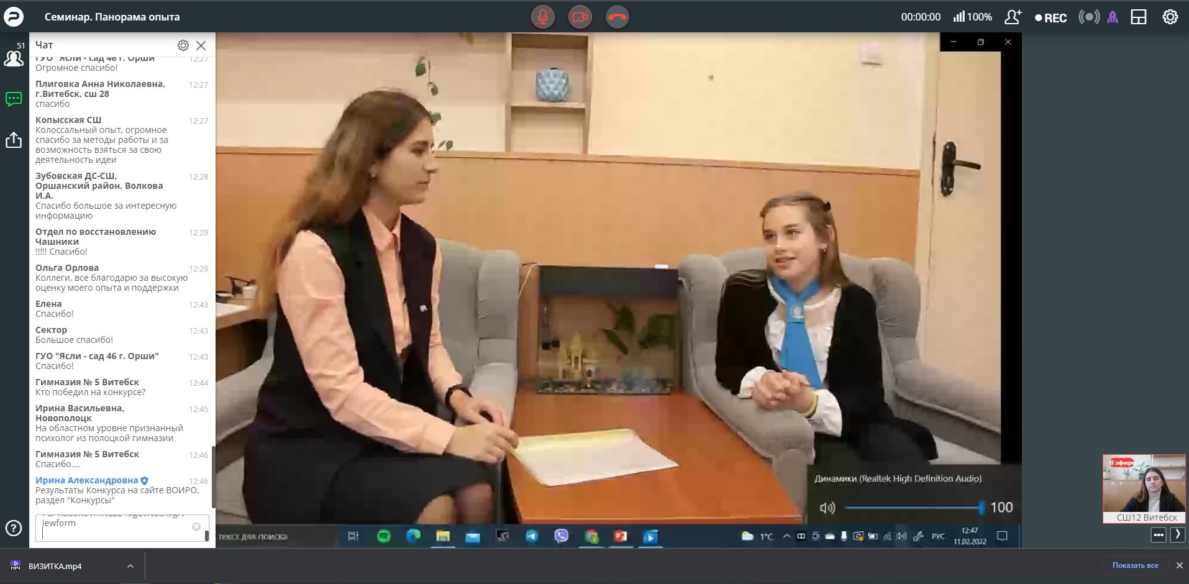Click Плиговка Анна Николаевна message
This screenshot has width=1189, height=584.
tap(121, 94)
